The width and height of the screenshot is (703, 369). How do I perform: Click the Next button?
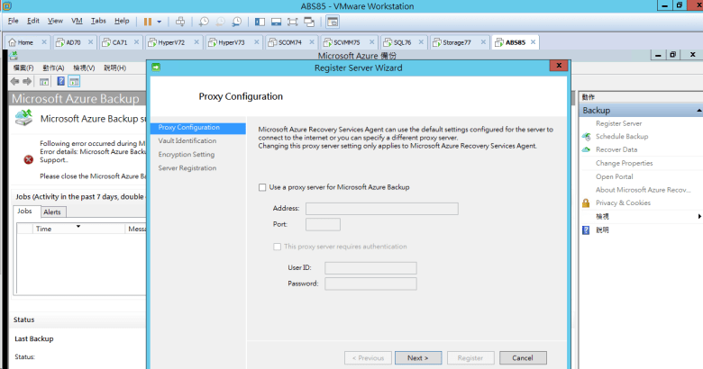tap(417, 357)
